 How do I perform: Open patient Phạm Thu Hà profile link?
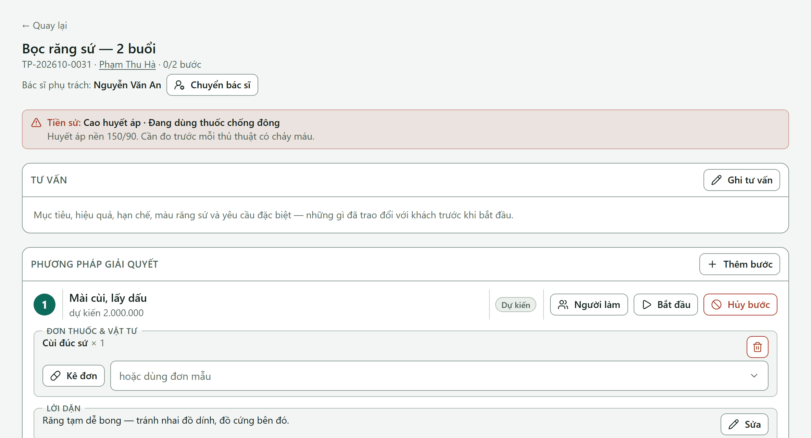pyautogui.click(x=127, y=64)
